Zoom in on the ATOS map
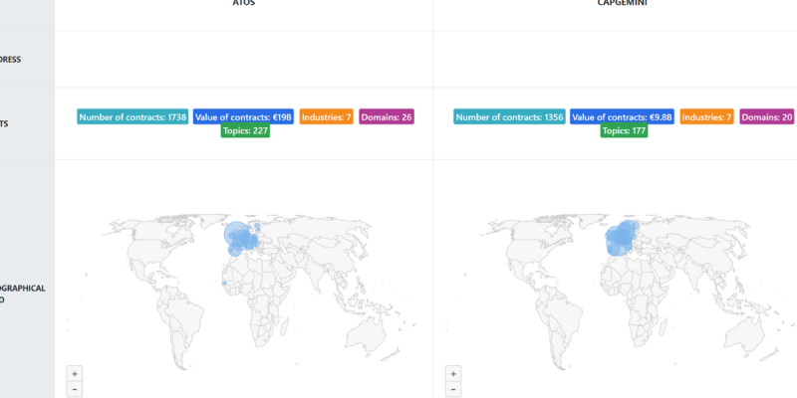The height and width of the screenshot is (398, 797). click(x=74, y=374)
